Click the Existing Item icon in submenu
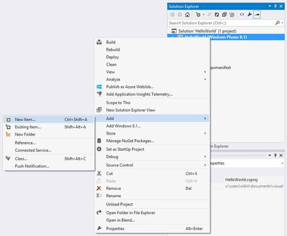Image resolution: width=287 pixels, height=236 pixels. pyautogui.click(x=8, y=127)
